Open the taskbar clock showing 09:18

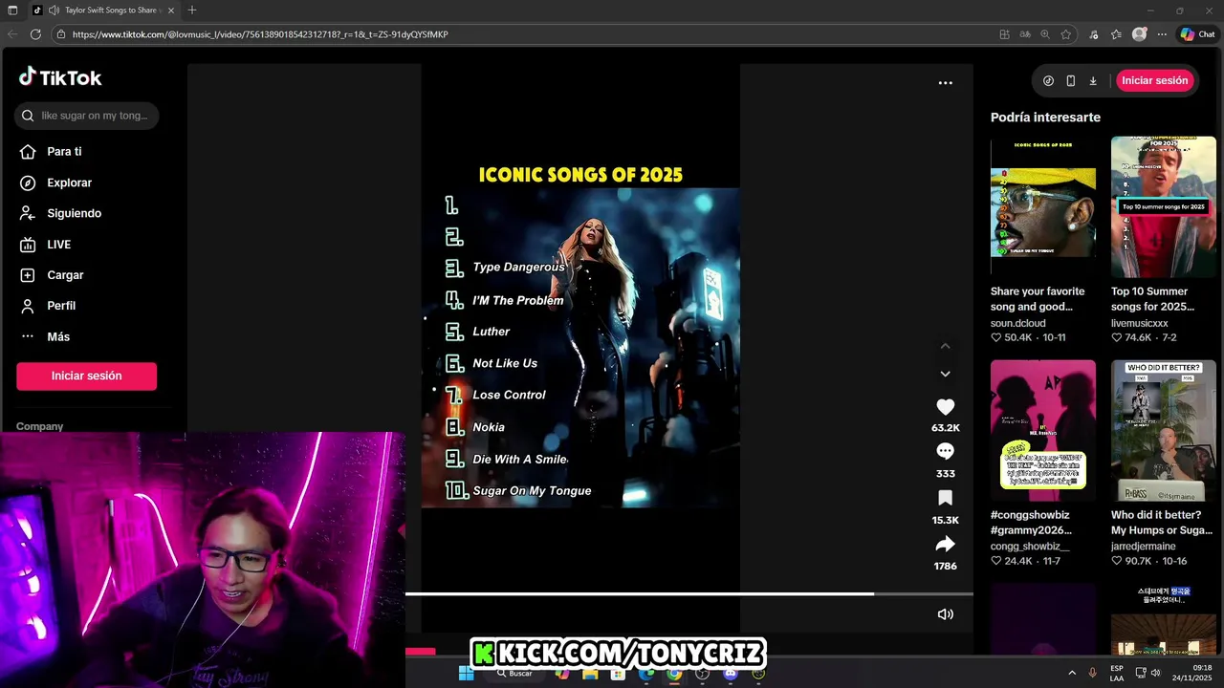click(x=1192, y=674)
